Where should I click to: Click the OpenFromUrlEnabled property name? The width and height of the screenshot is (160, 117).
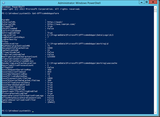pos(13,87)
